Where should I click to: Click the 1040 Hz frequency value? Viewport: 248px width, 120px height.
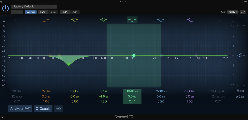pyautogui.click(x=132, y=91)
